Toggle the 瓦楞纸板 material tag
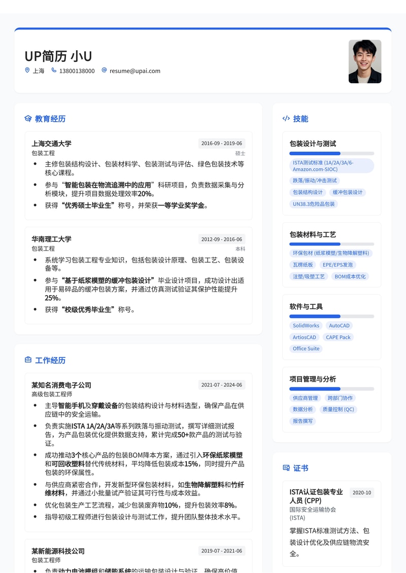406x573 pixels. pos(304,265)
